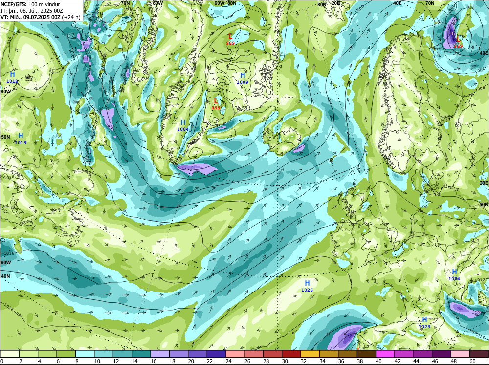Select the L 988 low-pressure marker
This screenshot has height=365, width=489.
click(216, 104)
